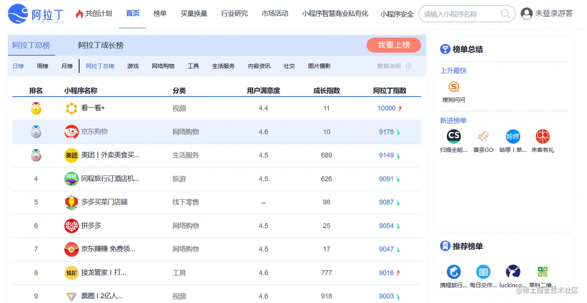Click the guest user avatar icon
Viewport: 587px width, 303px height.
526,14
